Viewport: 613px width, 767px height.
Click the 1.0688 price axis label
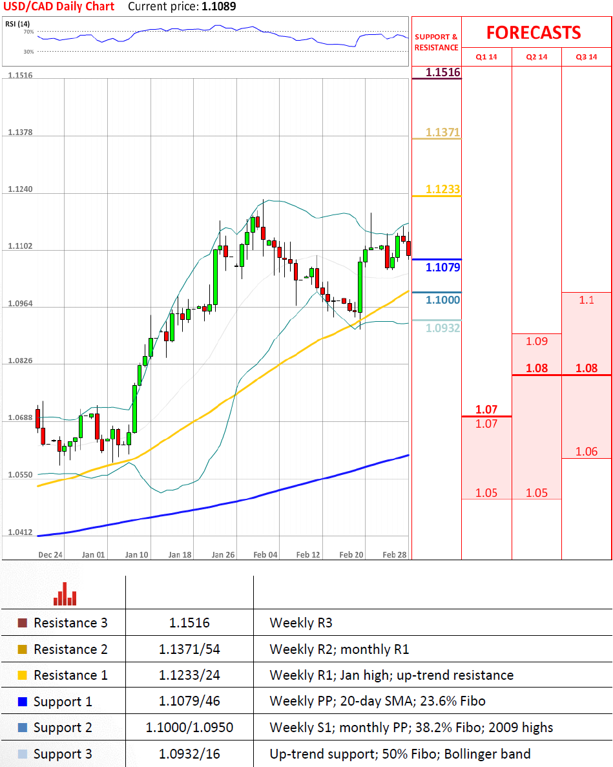click(x=20, y=417)
